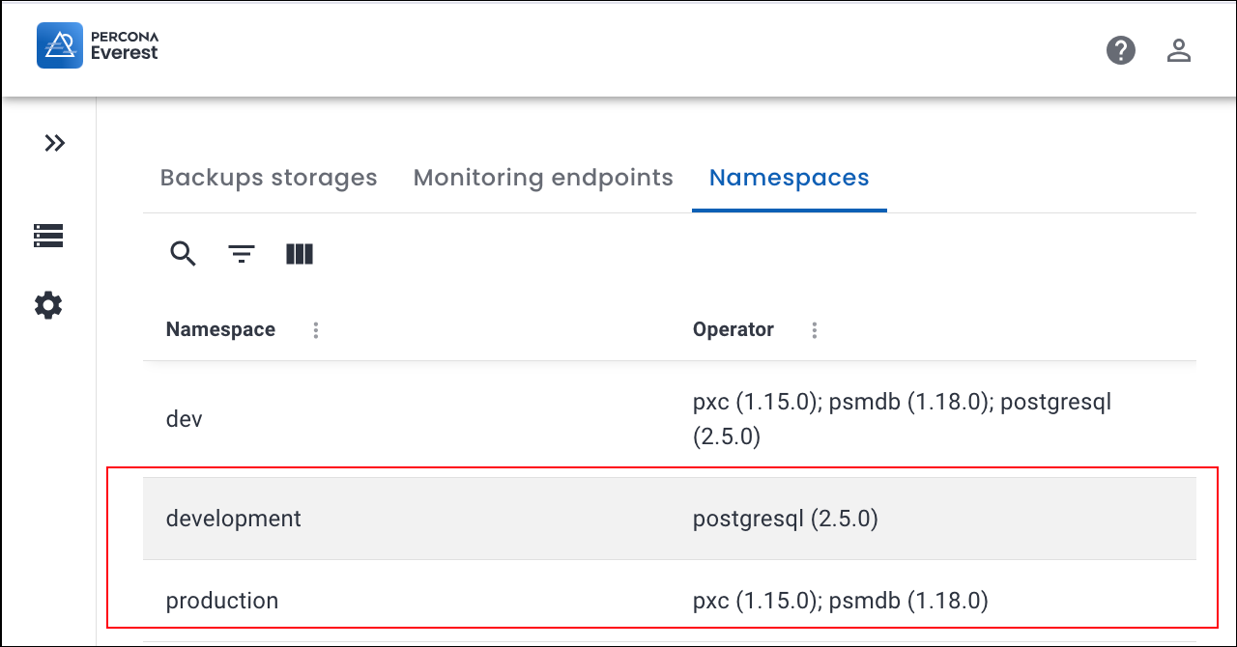1237x647 pixels.
Task: Select the production namespace row
Action: click(x=222, y=601)
